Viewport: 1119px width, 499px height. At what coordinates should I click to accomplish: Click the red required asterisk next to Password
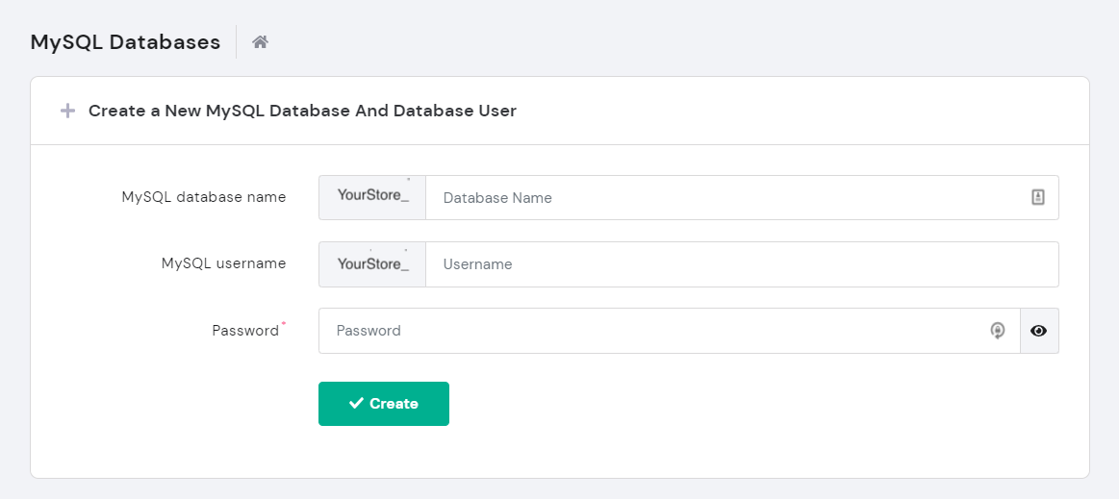pyautogui.click(x=284, y=325)
